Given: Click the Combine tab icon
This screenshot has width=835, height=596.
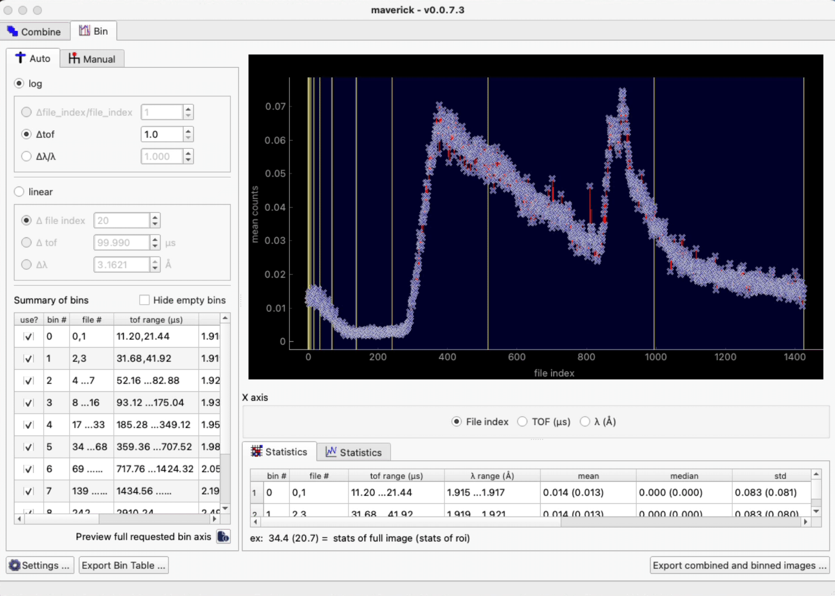Looking at the screenshot, I should (12, 31).
